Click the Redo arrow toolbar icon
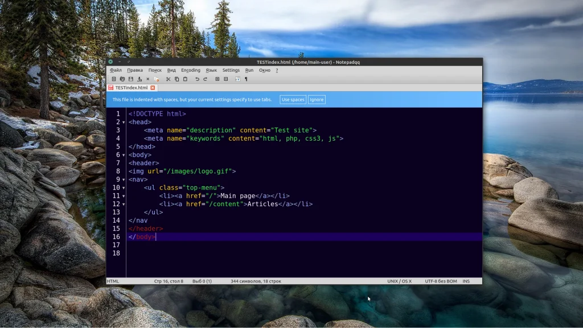 [x=205, y=79]
